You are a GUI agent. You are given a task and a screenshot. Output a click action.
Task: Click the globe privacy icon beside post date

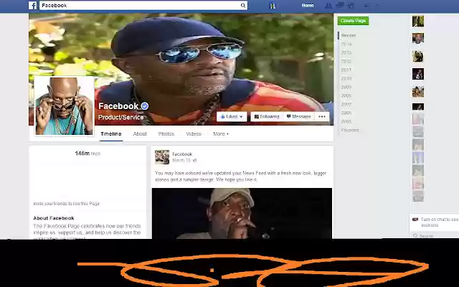tap(194, 161)
